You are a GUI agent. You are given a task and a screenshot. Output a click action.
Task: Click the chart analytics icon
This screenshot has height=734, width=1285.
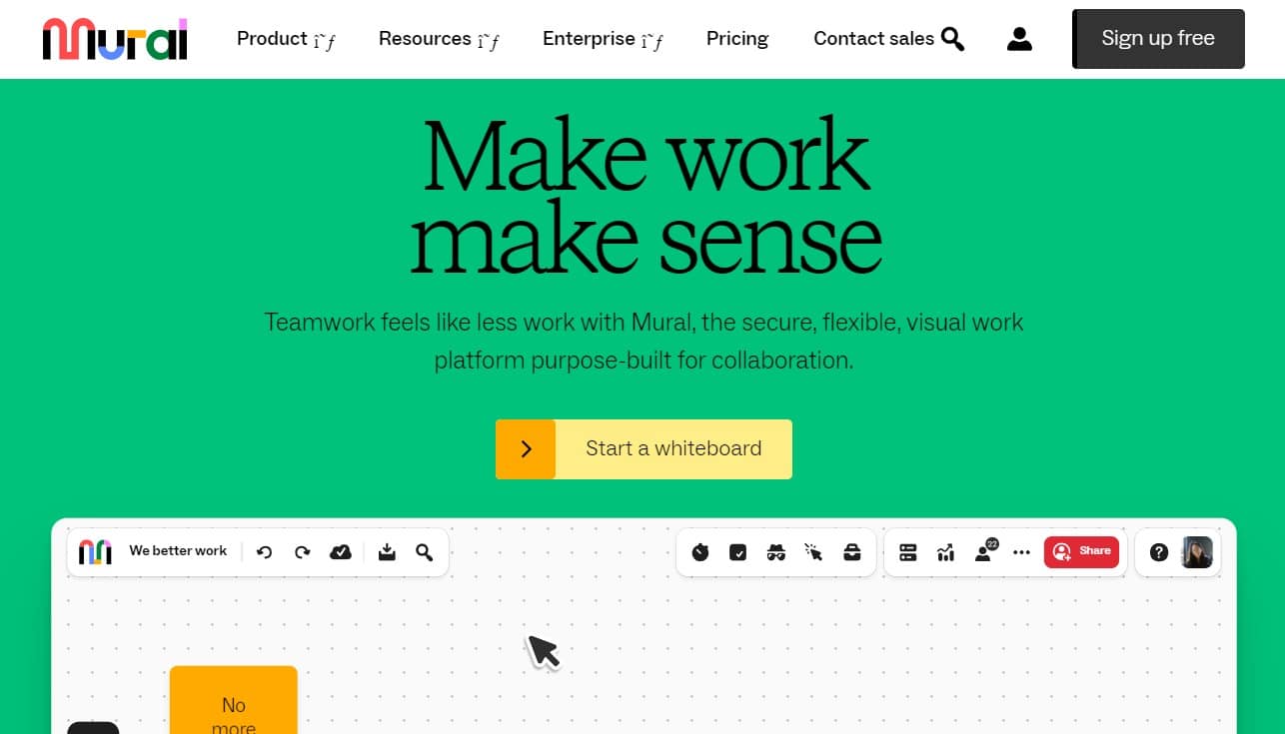pyautogui.click(x=945, y=552)
